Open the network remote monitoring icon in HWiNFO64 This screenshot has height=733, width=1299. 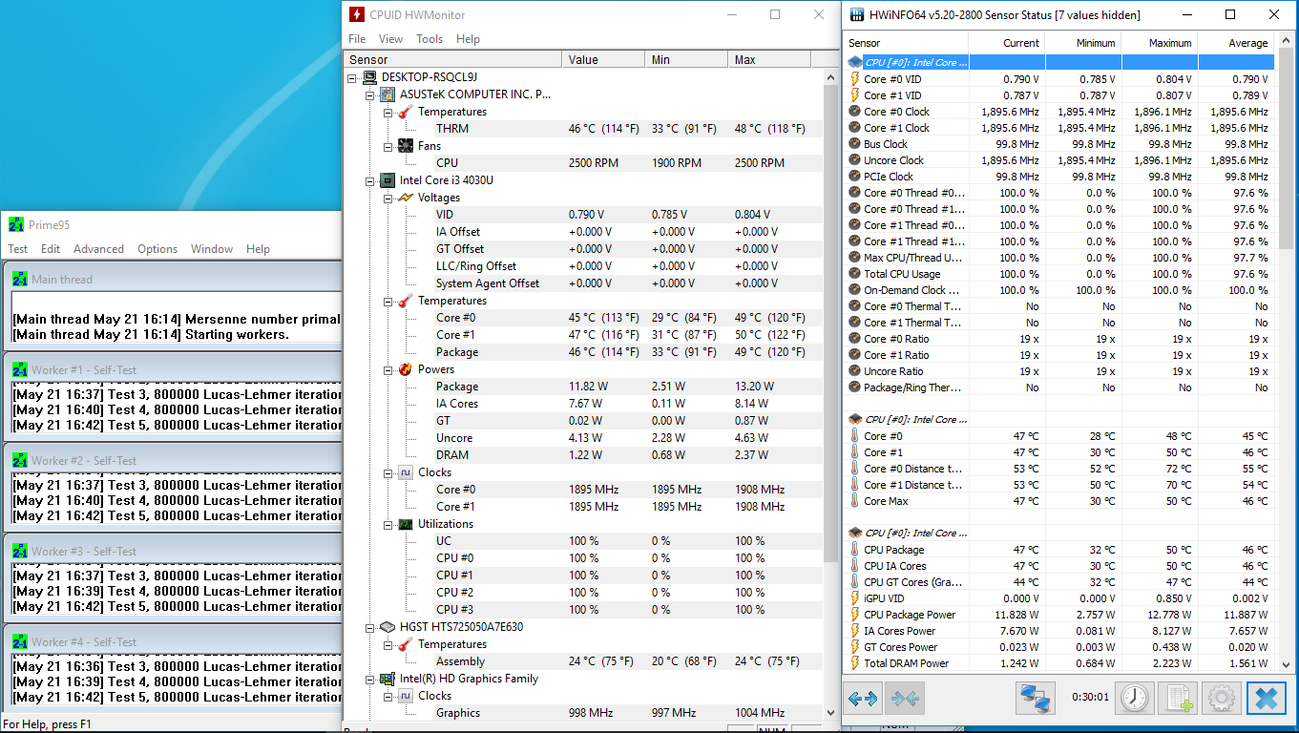pos(1037,699)
